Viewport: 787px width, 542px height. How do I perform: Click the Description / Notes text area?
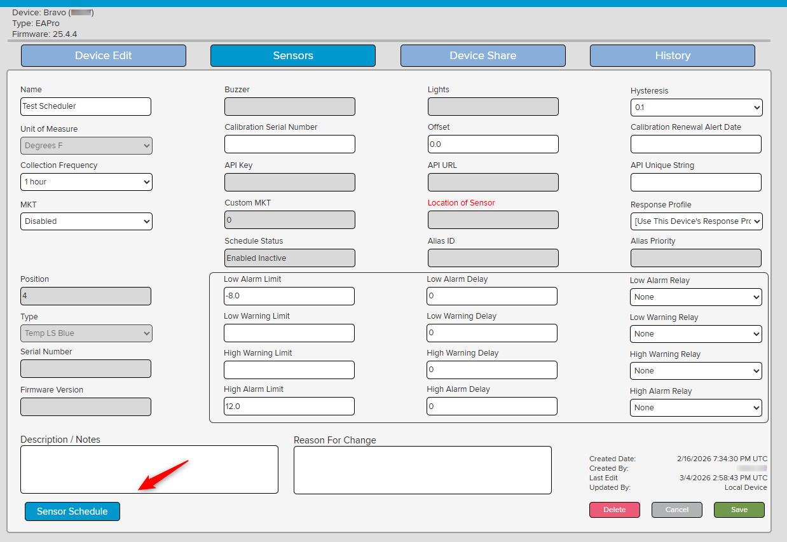149,469
